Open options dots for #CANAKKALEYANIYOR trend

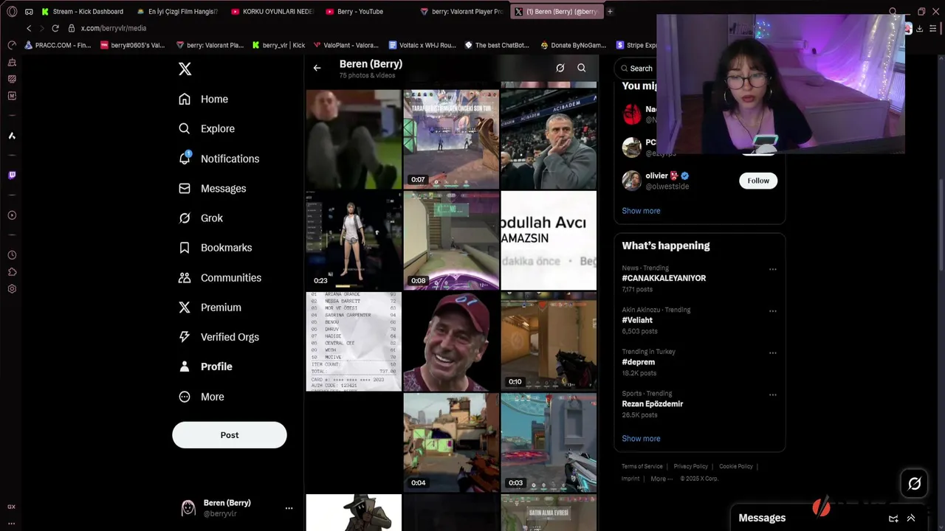coord(773,269)
